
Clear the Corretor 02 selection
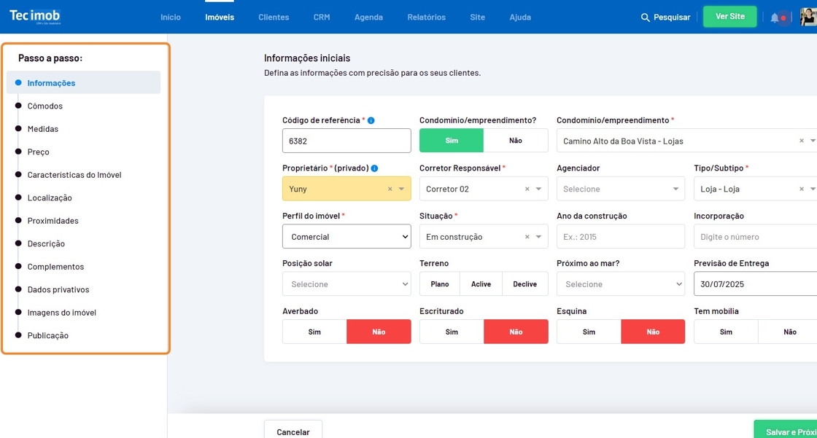tap(527, 189)
